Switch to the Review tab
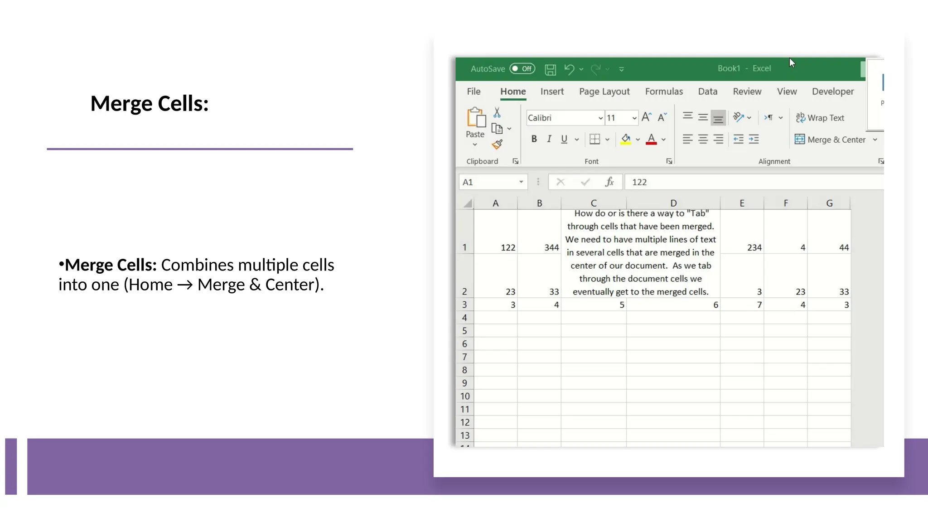Image resolution: width=928 pixels, height=522 pixels. point(747,92)
